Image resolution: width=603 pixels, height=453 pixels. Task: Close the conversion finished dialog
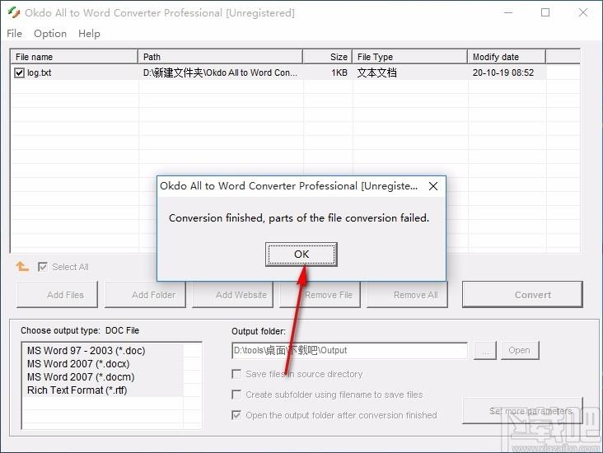(x=433, y=186)
